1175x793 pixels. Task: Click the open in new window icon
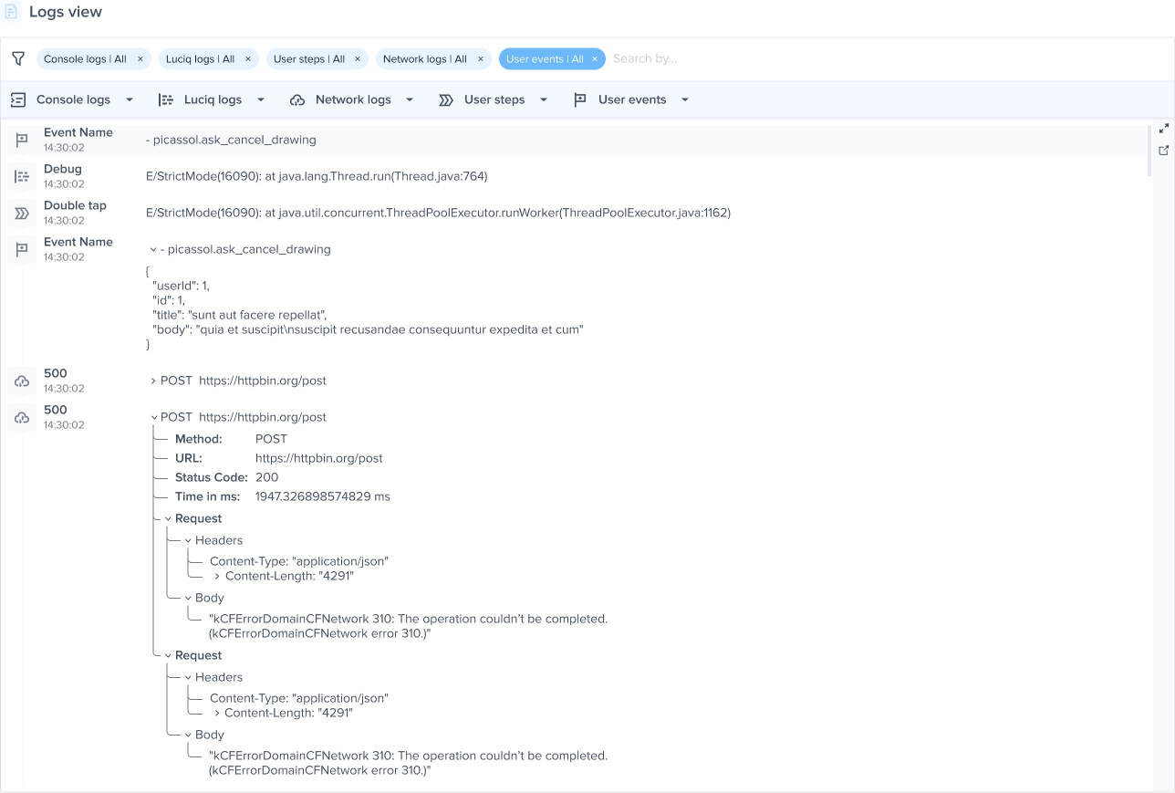[x=1164, y=151]
